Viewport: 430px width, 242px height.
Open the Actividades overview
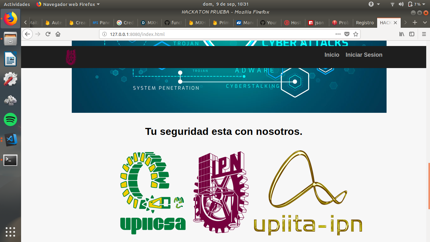(x=17, y=4)
